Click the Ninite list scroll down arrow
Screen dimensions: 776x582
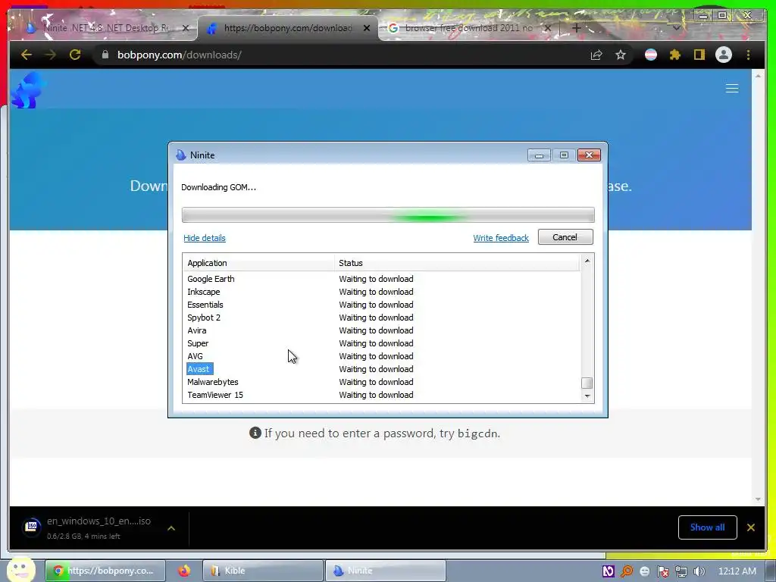click(587, 396)
